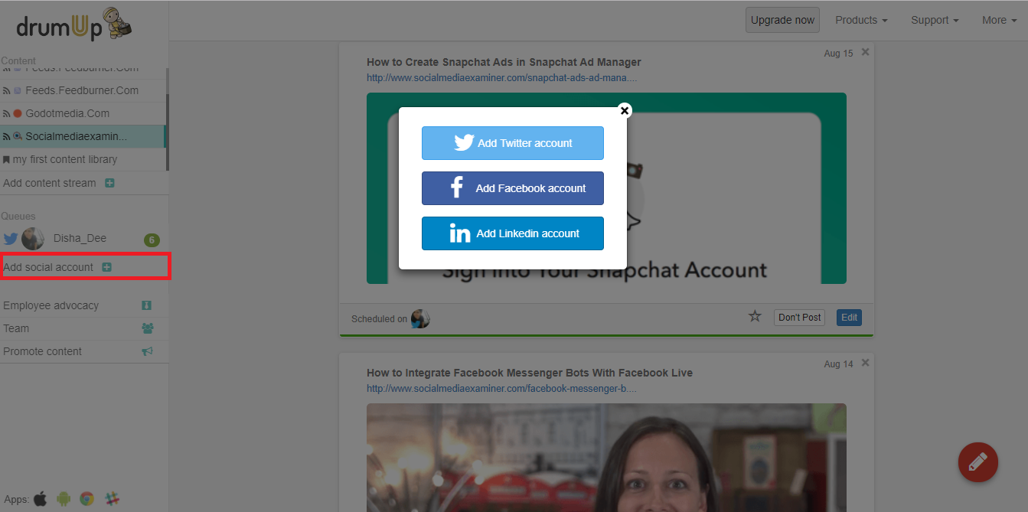Follow the snapchat-ads-ad-mana... URL link
1028x512 pixels.
pyautogui.click(x=501, y=77)
